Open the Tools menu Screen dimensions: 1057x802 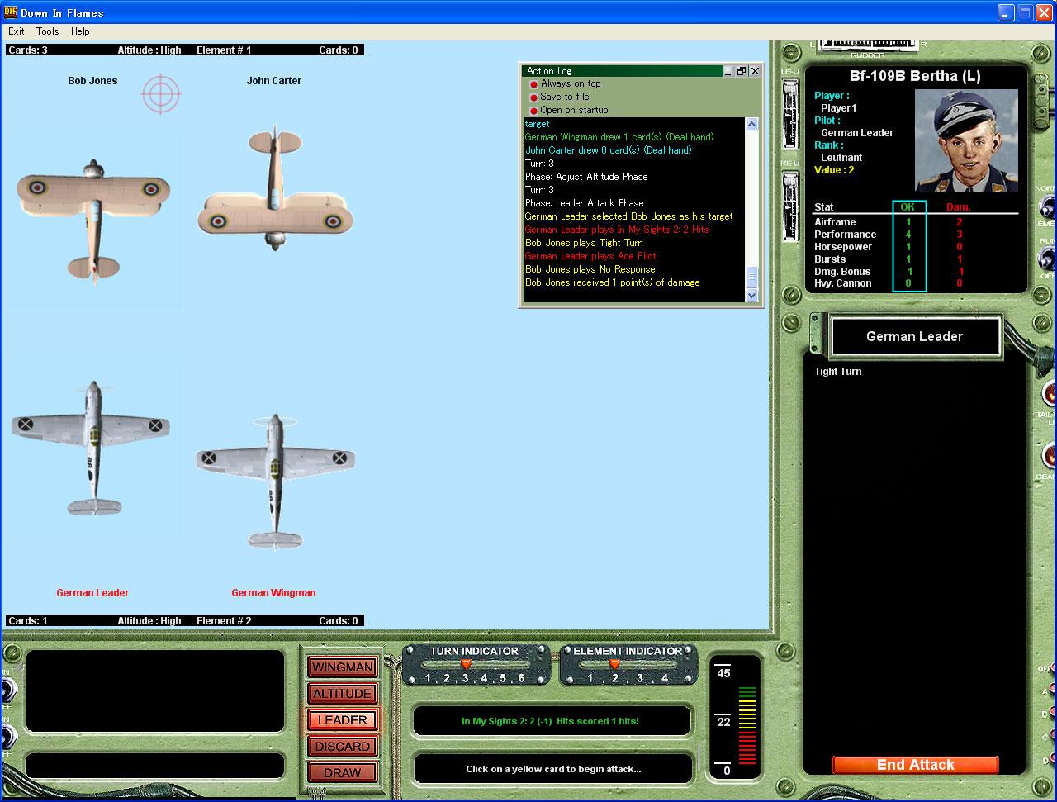coord(47,31)
